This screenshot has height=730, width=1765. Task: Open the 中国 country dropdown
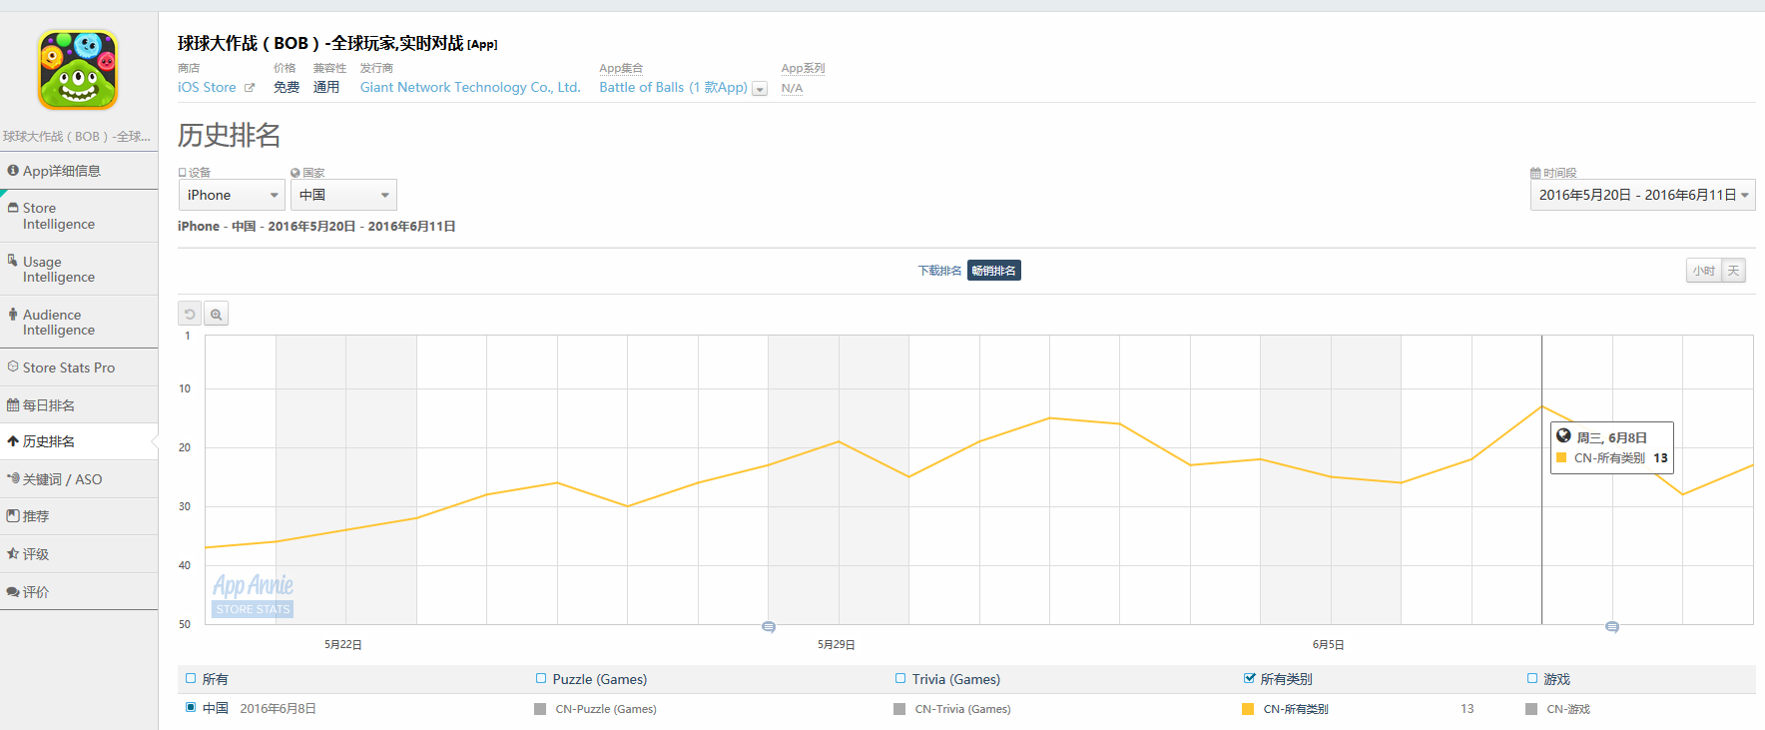point(343,195)
